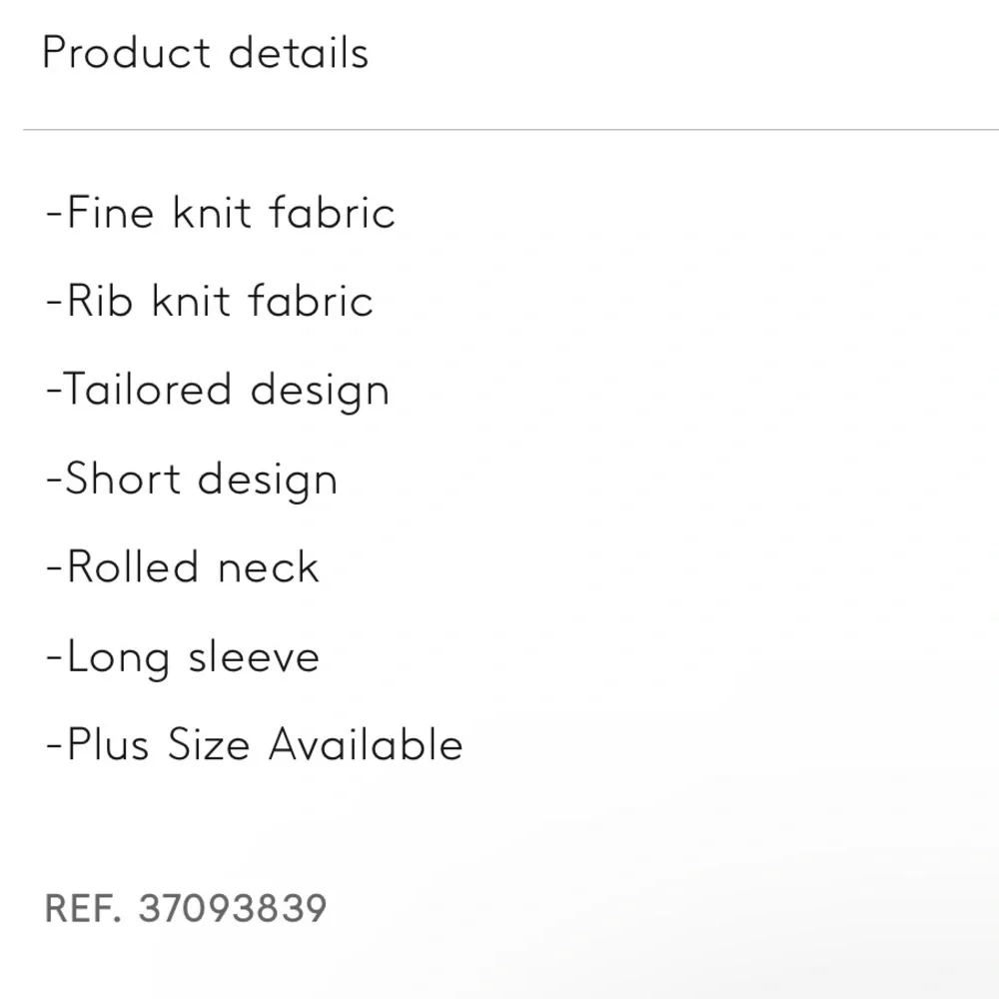
Task: Click the word Short
Action: coord(123,478)
